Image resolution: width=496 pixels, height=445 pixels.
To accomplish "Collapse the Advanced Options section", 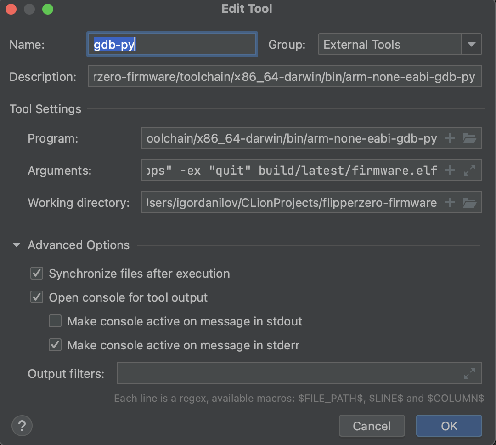I will coord(17,245).
